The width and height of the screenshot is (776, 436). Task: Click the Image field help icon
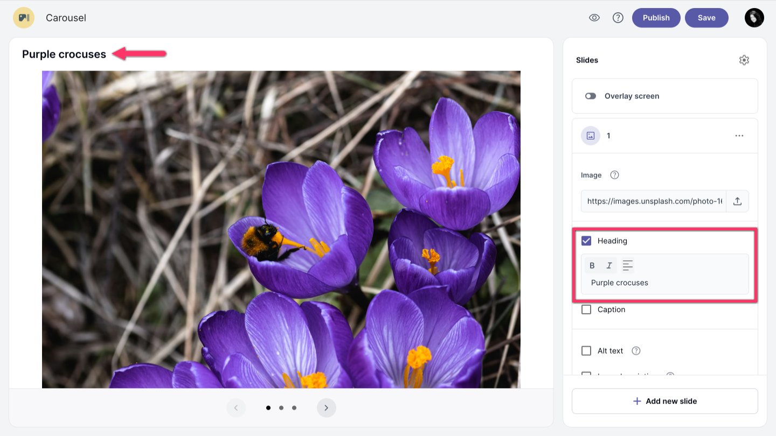pos(614,175)
